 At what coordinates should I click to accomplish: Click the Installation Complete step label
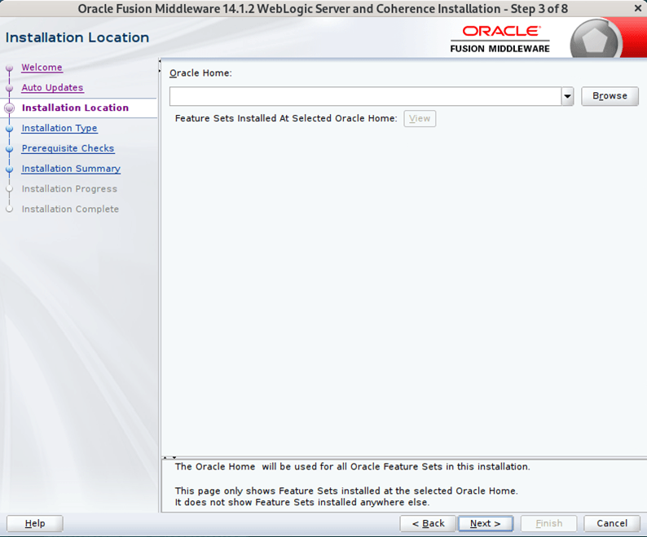[x=70, y=209]
